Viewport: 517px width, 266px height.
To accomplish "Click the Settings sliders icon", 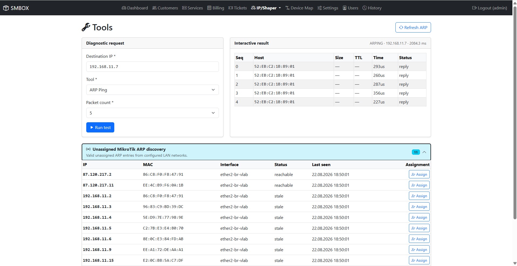I will pos(320,8).
